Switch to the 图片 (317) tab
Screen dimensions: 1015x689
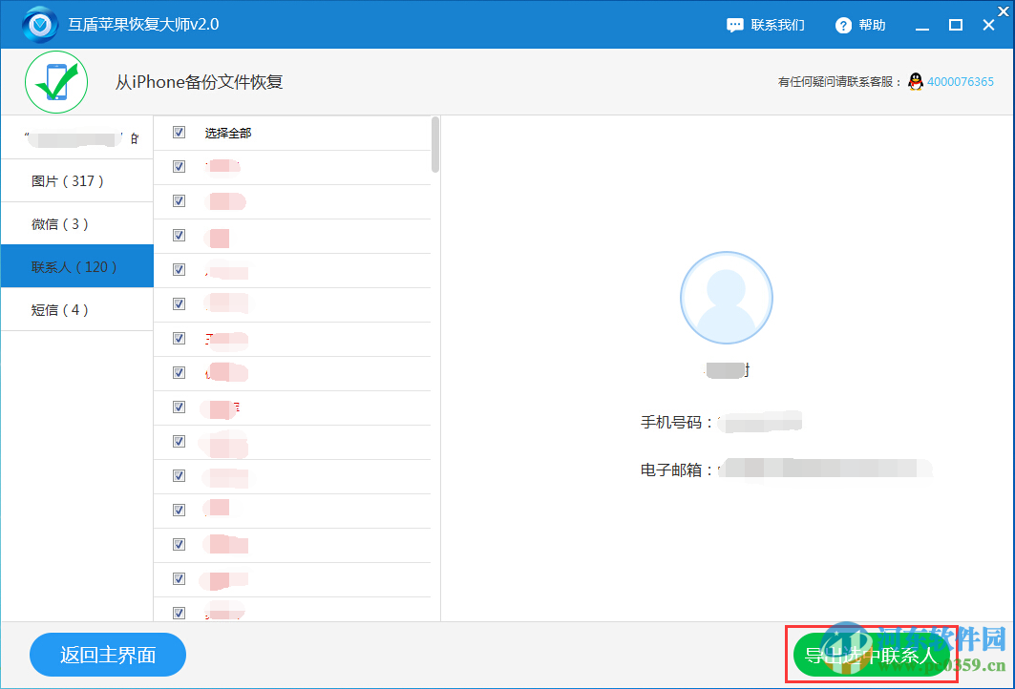click(x=76, y=180)
